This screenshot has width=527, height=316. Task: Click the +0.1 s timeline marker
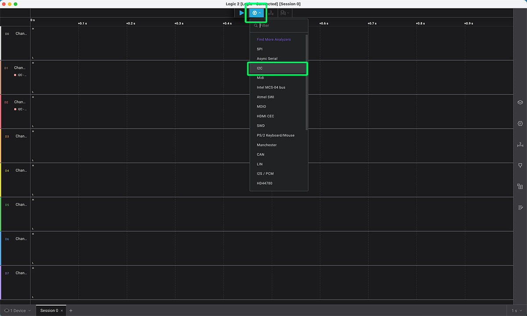coord(82,23)
